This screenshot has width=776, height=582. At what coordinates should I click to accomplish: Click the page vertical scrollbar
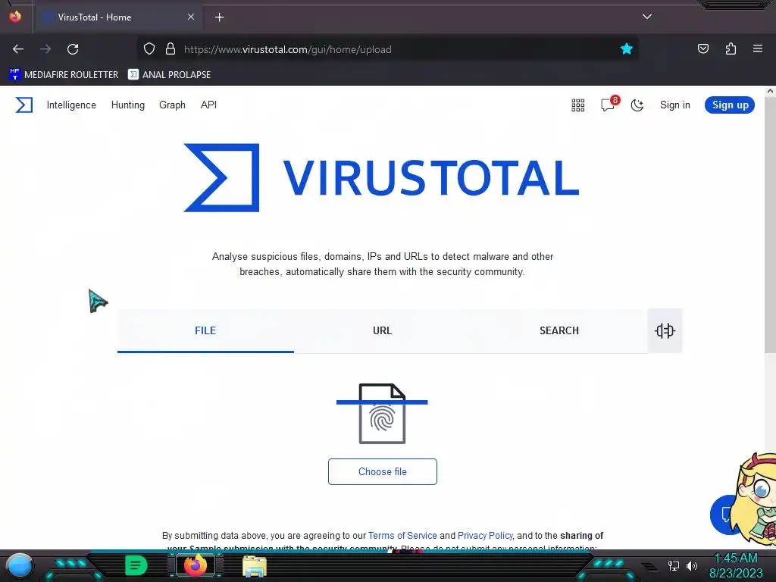(x=770, y=224)
